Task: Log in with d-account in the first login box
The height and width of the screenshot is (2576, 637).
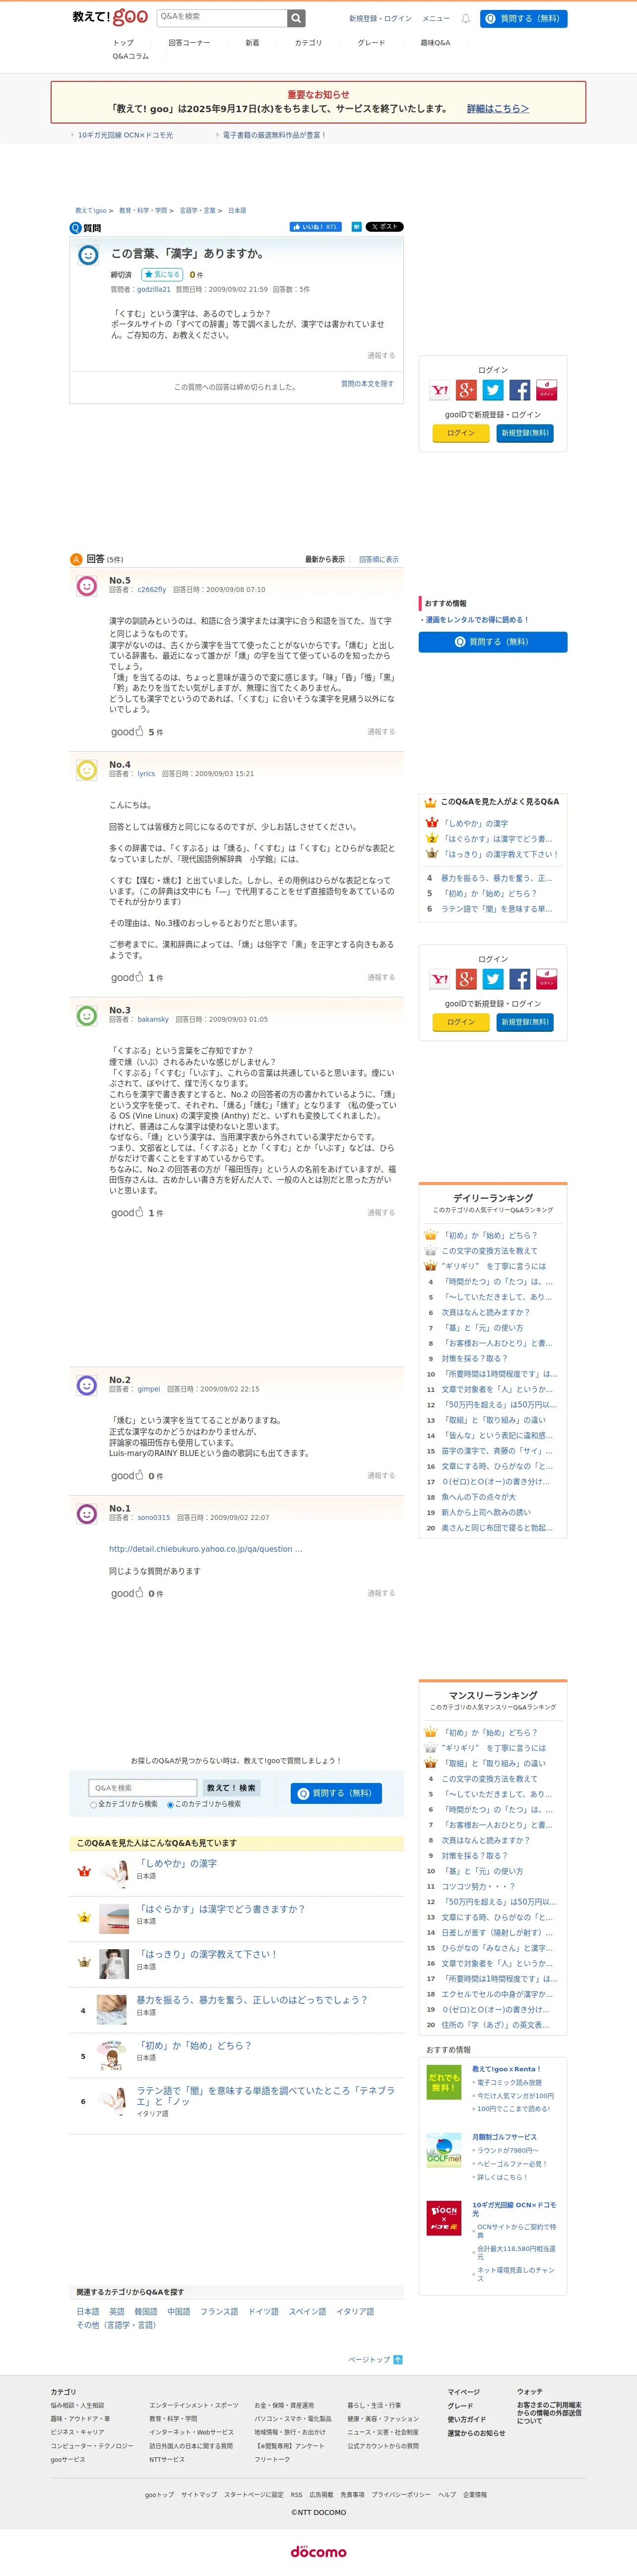Action: [546, 391]
